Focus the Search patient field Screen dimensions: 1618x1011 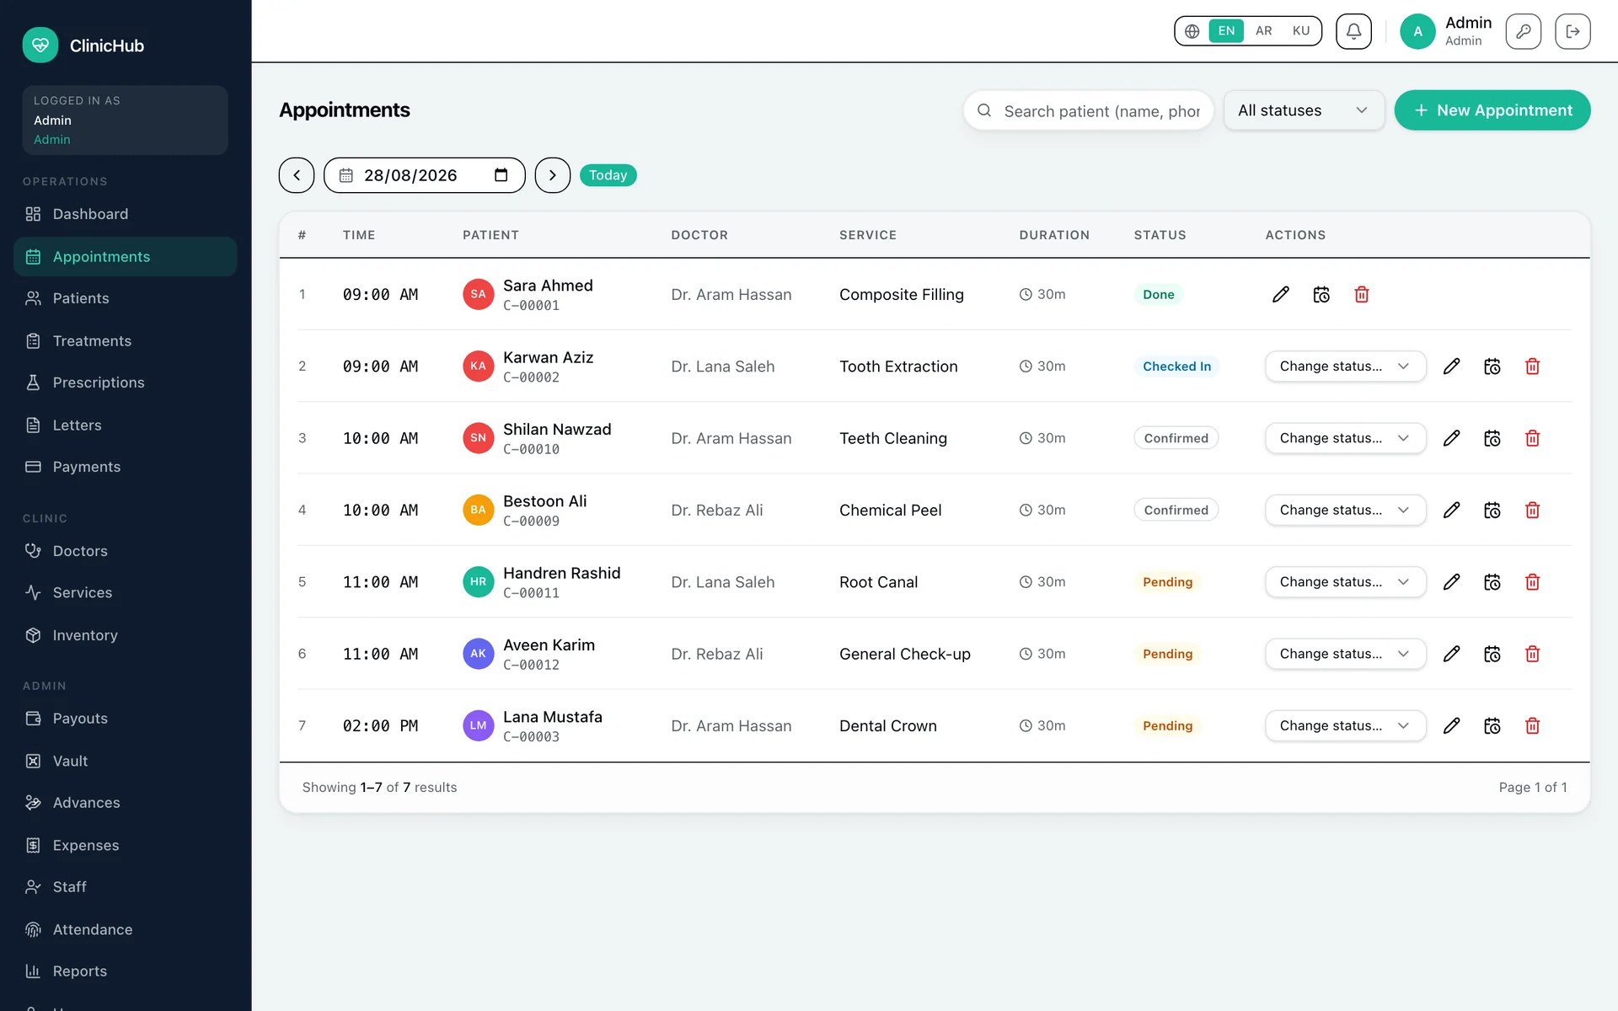[1088, 110]
